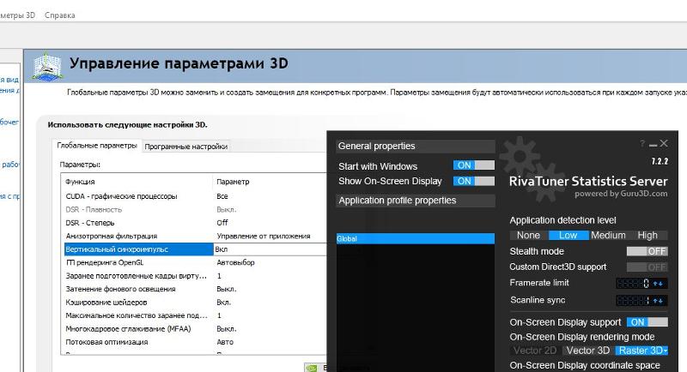This screenshot has width=687, height=372.
Task: Select the Глобальные параметры tab
Action: pyautogui.click(x=96, y=146)
